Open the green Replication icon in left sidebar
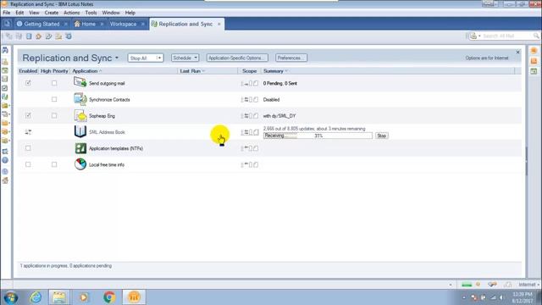 [5, 97]
